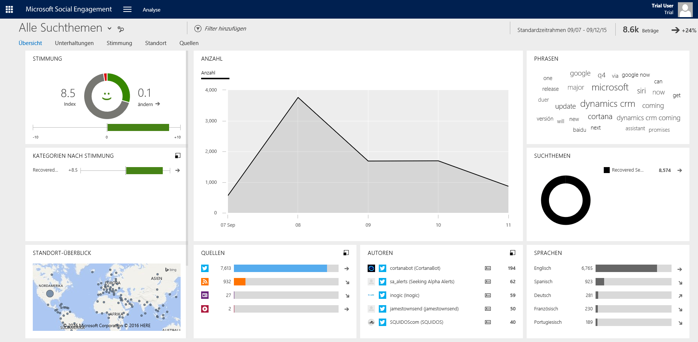This screenshot has height=342, width=698.
Task: Switch to the Stimmung tab
Action: pyautogui.click(x=119, y=43)
